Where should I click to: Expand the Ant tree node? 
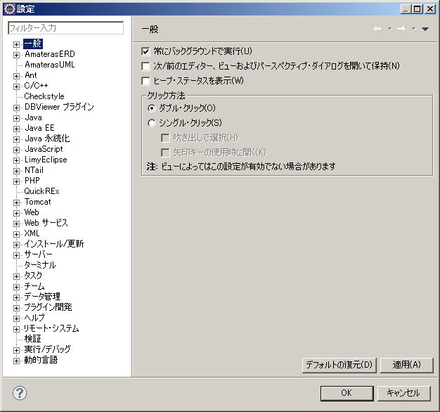(x=16, y=76)
